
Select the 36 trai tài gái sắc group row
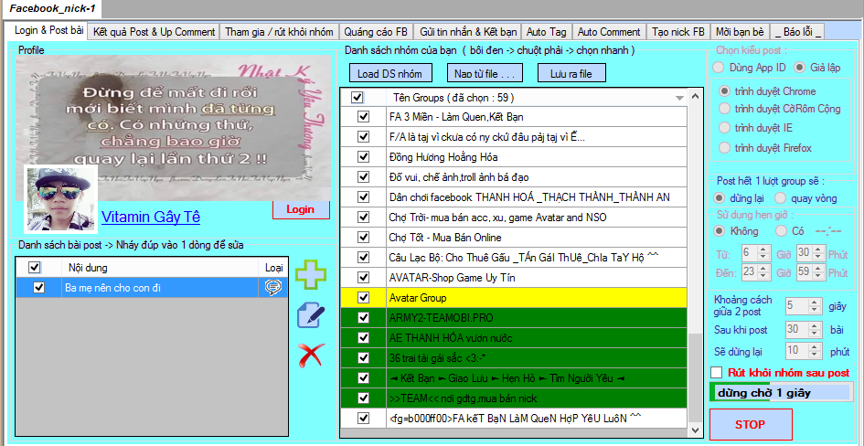coord(514,358)
